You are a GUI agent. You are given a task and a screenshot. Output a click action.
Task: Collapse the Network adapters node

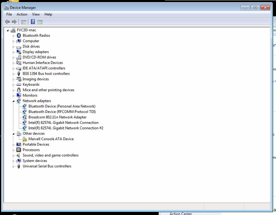tap(13, 101)
